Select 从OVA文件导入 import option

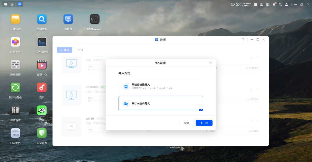161,104
